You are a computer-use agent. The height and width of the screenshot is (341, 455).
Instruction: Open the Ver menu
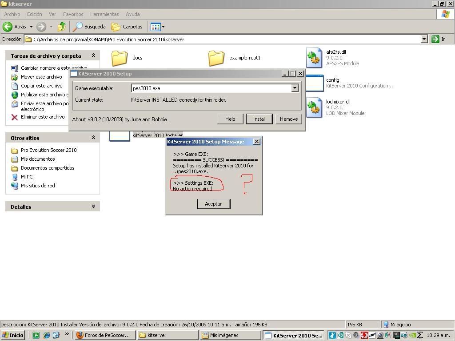click(x=52, y=14)
